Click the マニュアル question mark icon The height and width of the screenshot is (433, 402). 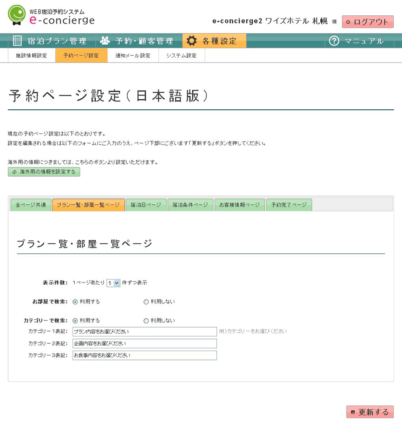[x=334, y=41]
